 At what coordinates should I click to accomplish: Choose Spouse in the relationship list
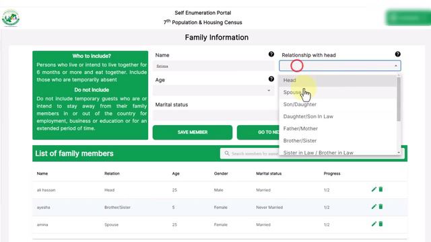338,93
